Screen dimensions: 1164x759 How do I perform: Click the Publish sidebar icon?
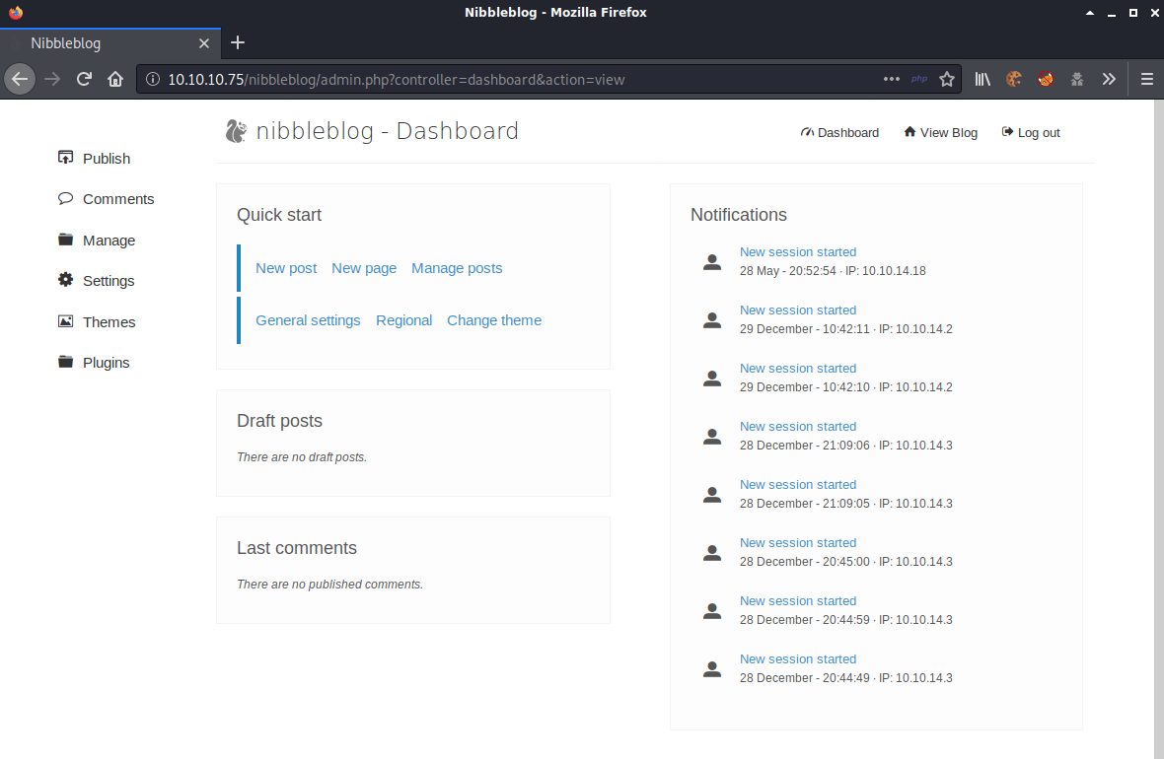[x=65, y=158]
